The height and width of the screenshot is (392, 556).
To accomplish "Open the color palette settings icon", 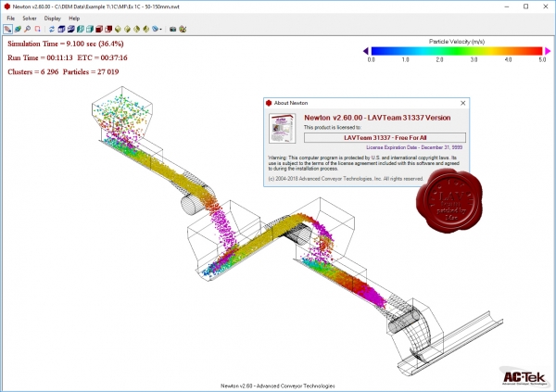I will tap(183, 29).
